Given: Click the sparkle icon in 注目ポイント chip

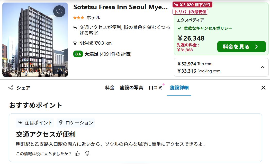Looking at the screenshot, I should pyautogui.click(x=20, y=123).
